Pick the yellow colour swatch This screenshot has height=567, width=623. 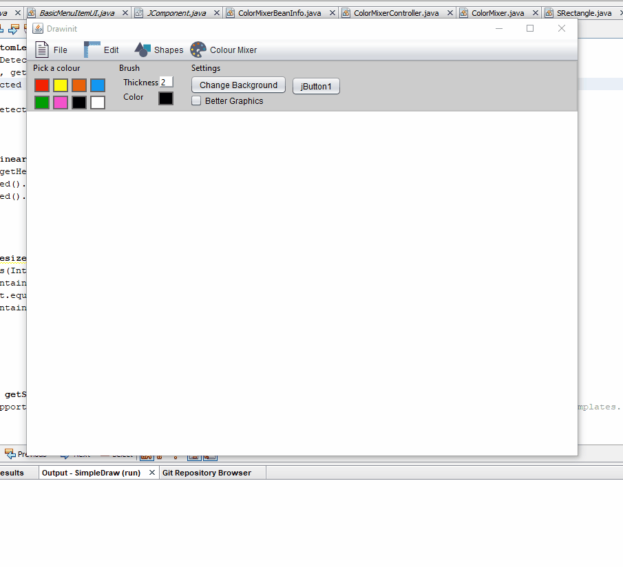coord(61,85)
